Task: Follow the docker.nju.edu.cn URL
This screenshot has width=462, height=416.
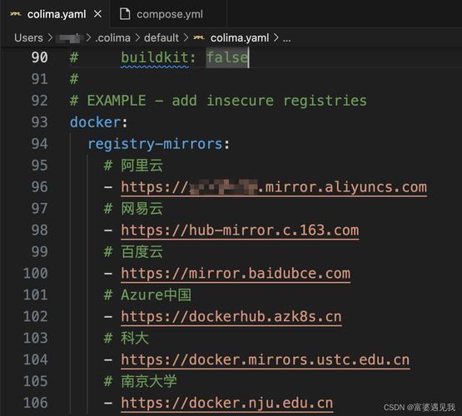Action: (x=227, y=403)
